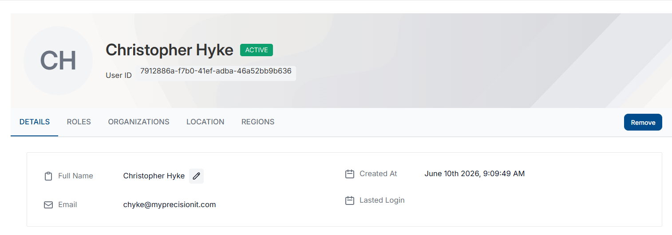Click the Lasted Login label
This screenshot has height=235, width=672.
(x=382, y=200)
